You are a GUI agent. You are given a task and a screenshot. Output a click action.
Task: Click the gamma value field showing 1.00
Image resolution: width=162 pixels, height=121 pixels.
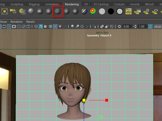click(x=142, y=26)
